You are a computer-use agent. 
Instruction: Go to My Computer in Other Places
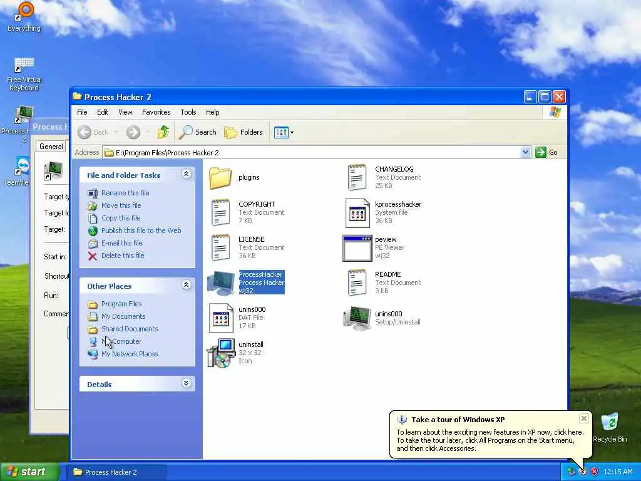click(x=121, y=341)
